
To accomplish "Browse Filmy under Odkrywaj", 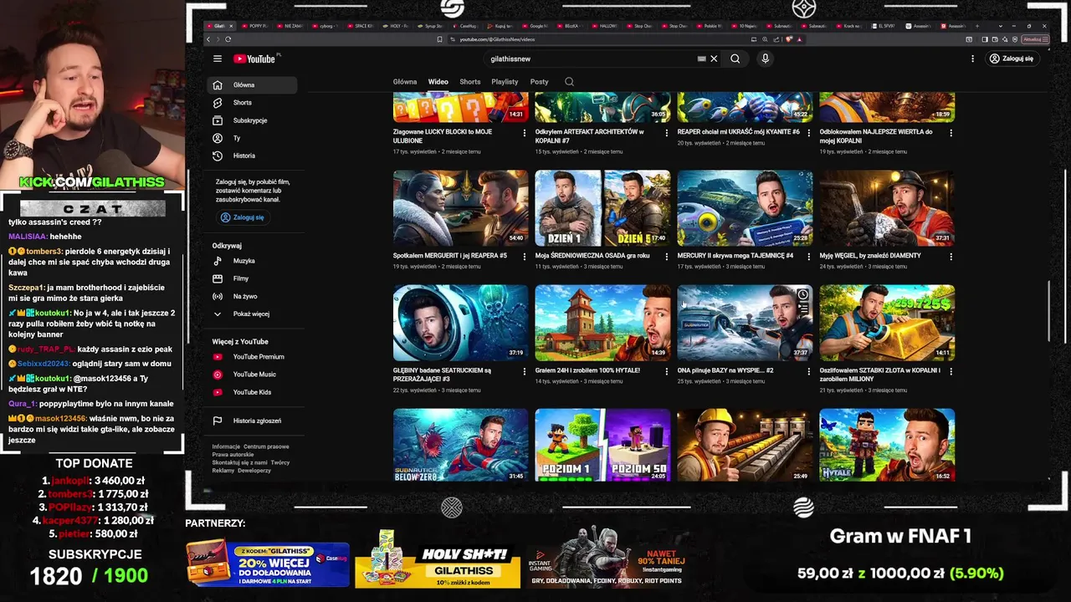I will click(x=252, y=278).
